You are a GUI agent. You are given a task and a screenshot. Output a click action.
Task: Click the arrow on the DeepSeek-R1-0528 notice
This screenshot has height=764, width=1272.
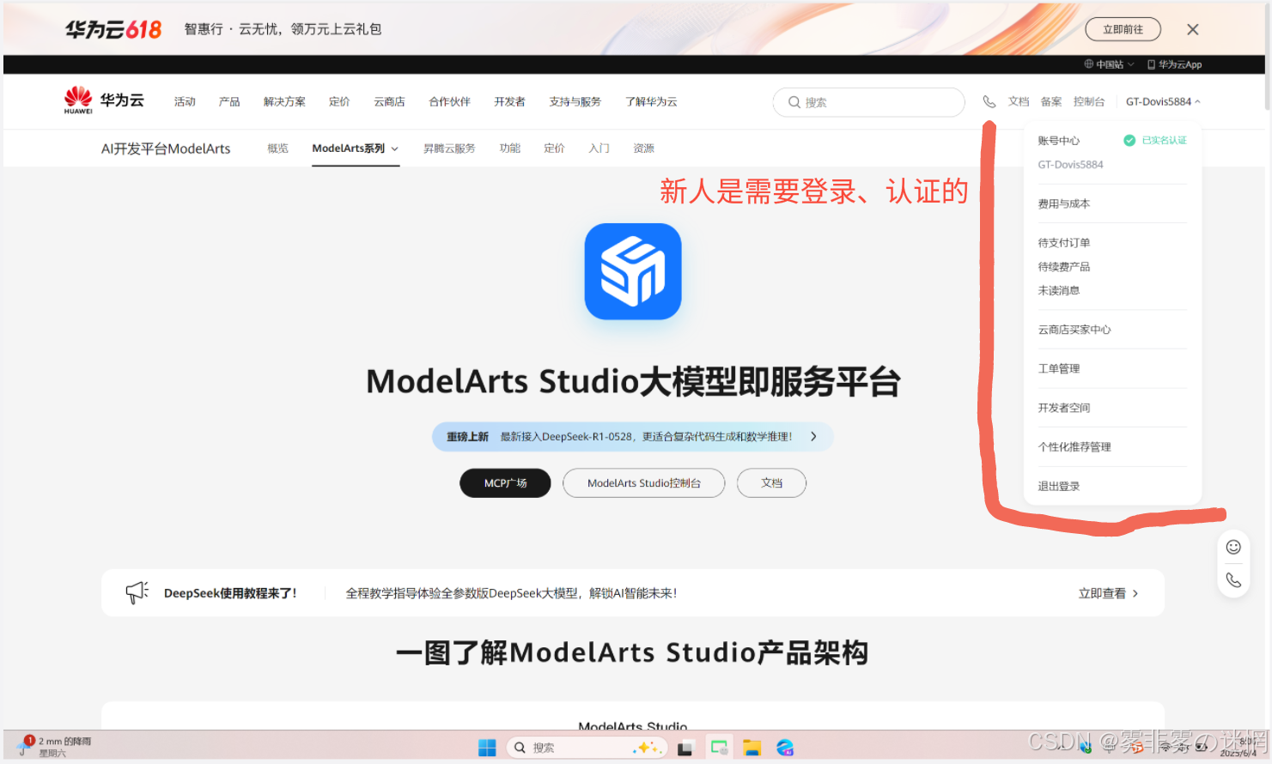pos(813,436)
